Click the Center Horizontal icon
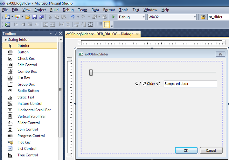Image resolution: width=229 pixels, height=160 pixels. (52, 24)
